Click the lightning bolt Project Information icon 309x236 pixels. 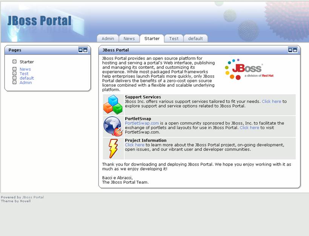pyautogui.click(x=113, y=148)
